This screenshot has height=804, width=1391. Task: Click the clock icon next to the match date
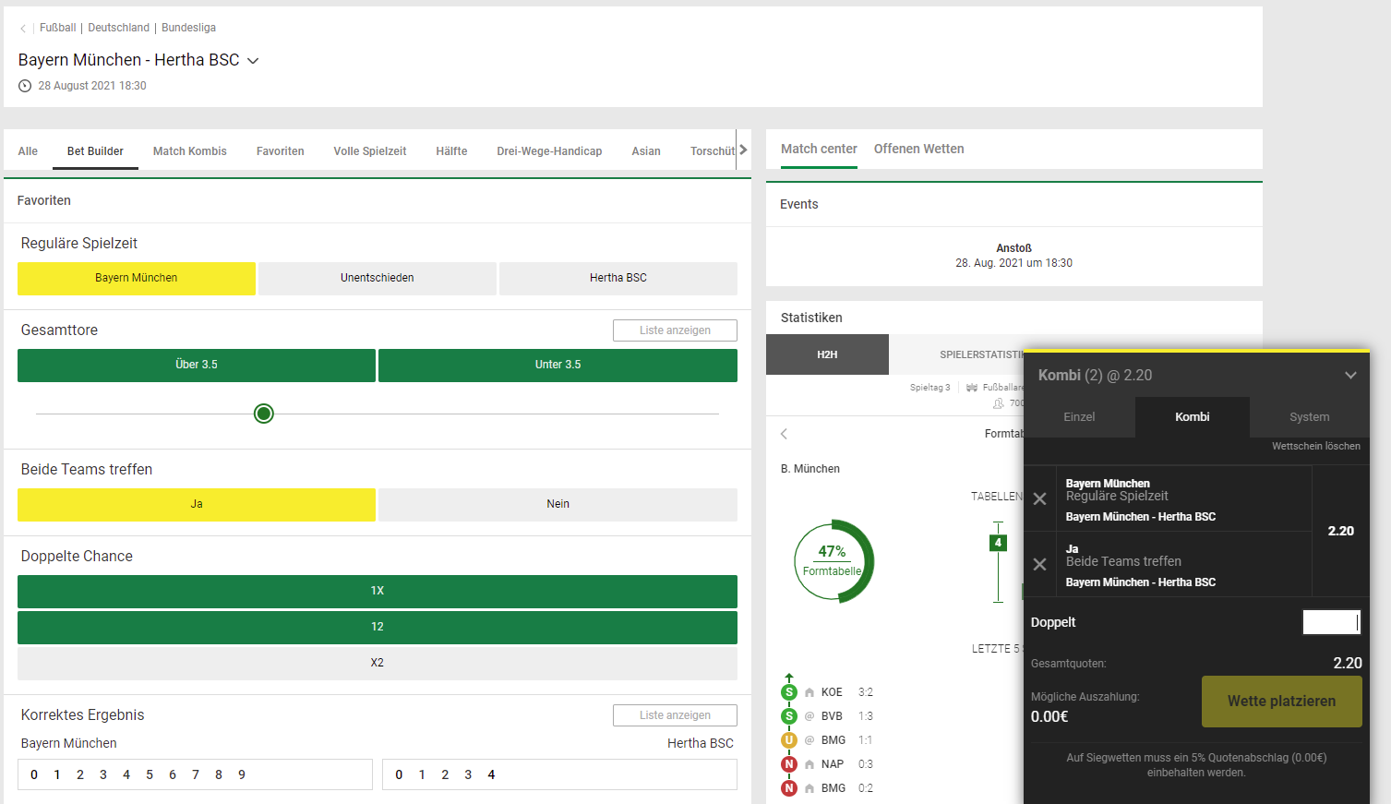click(25, 86)
